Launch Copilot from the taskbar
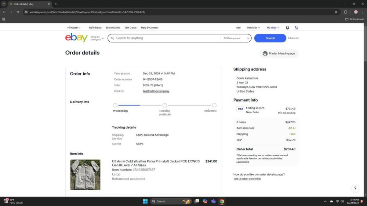The image size is (367, 206). (x=205, y=201)
